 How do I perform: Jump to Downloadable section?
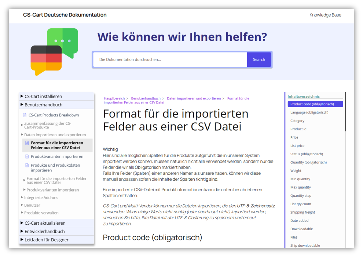pyautogui.click(x=301, y=229)
